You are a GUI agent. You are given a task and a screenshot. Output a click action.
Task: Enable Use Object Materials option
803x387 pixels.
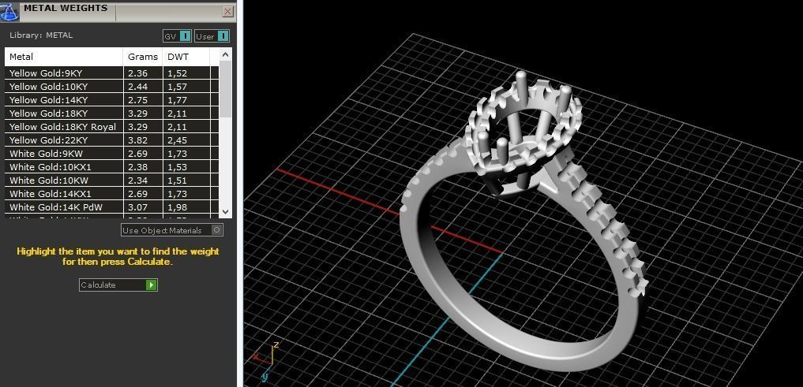[172, 230]
